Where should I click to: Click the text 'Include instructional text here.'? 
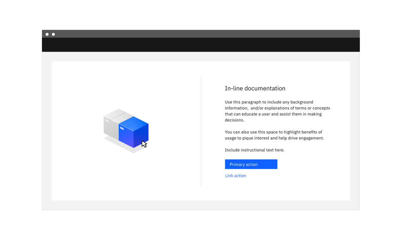[255, 150]
